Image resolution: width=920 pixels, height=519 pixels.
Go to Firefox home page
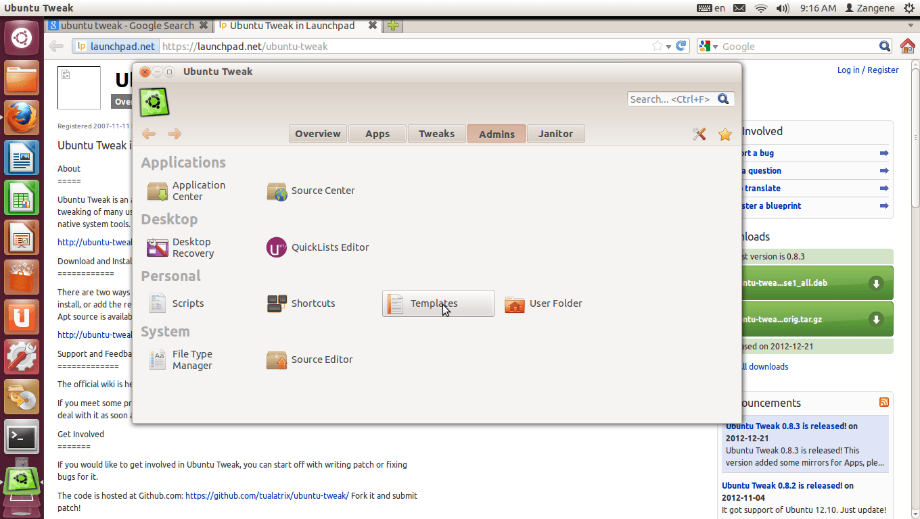(x=907, y=46)
